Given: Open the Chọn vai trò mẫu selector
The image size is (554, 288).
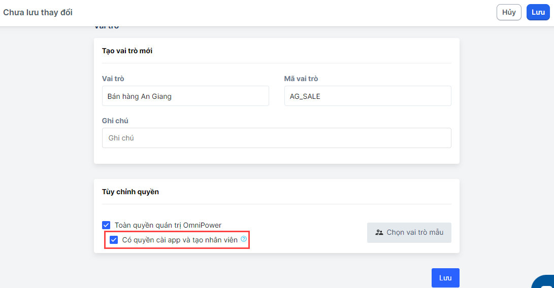Looking at the screenshot, I should tap(409, 232).
